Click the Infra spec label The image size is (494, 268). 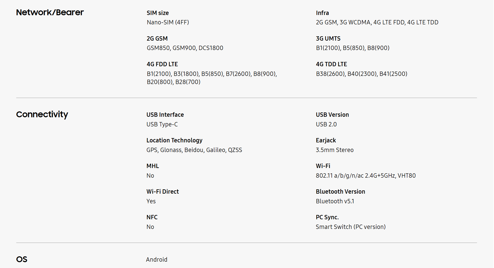click(x=322, y=13)
